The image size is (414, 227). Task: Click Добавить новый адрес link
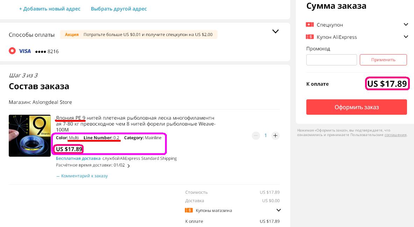click(50, 9)
